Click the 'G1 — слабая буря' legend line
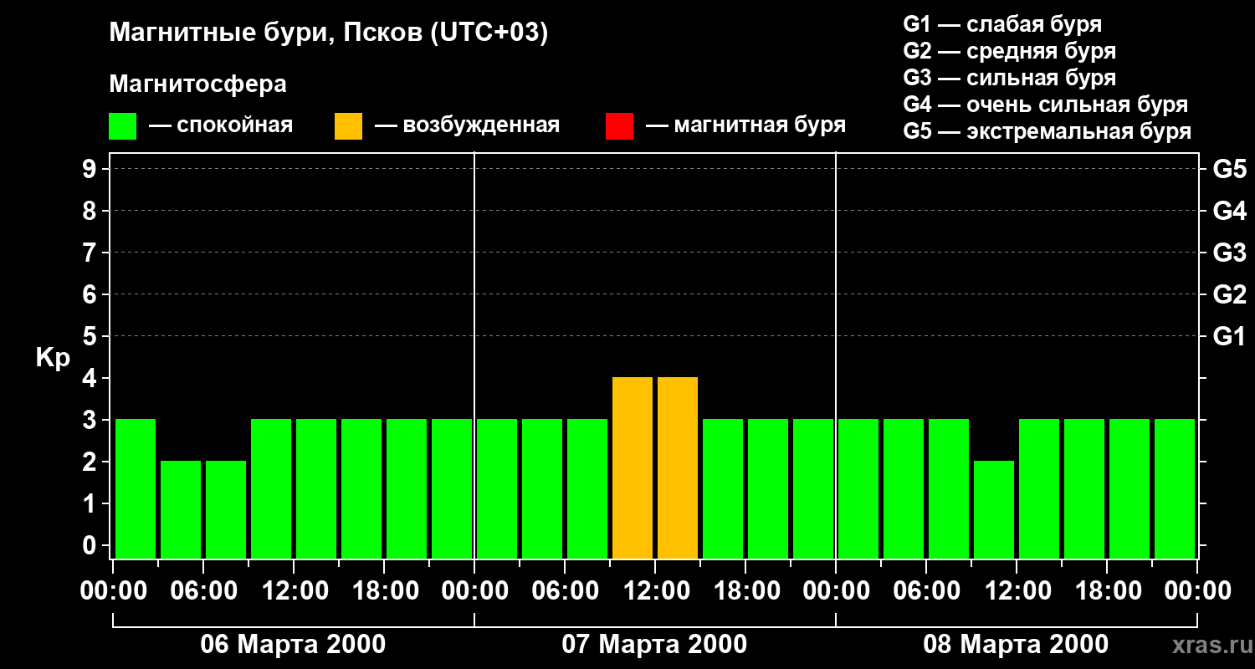This screenshot has width=1255, height=669. click(x=1002, y=24)
